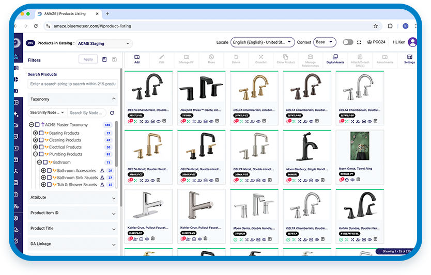The image size is (431, 275).
Task: Click the flask icon beside Bathroom Sink Faucets
Action: tap(102, 177)
